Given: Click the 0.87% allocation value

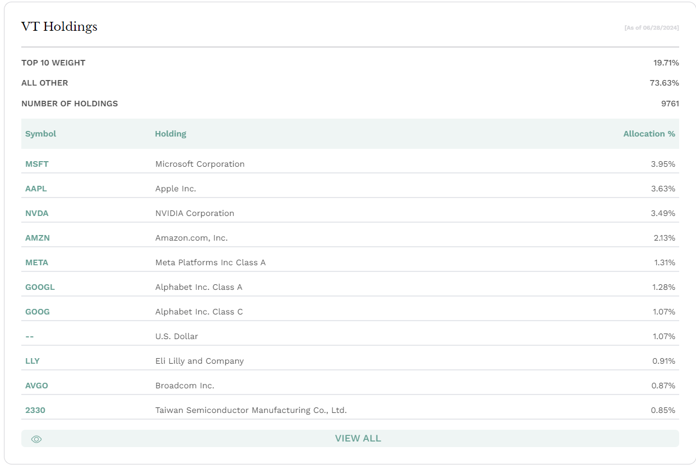Looking at the screenshot, I should click(663, 386).
